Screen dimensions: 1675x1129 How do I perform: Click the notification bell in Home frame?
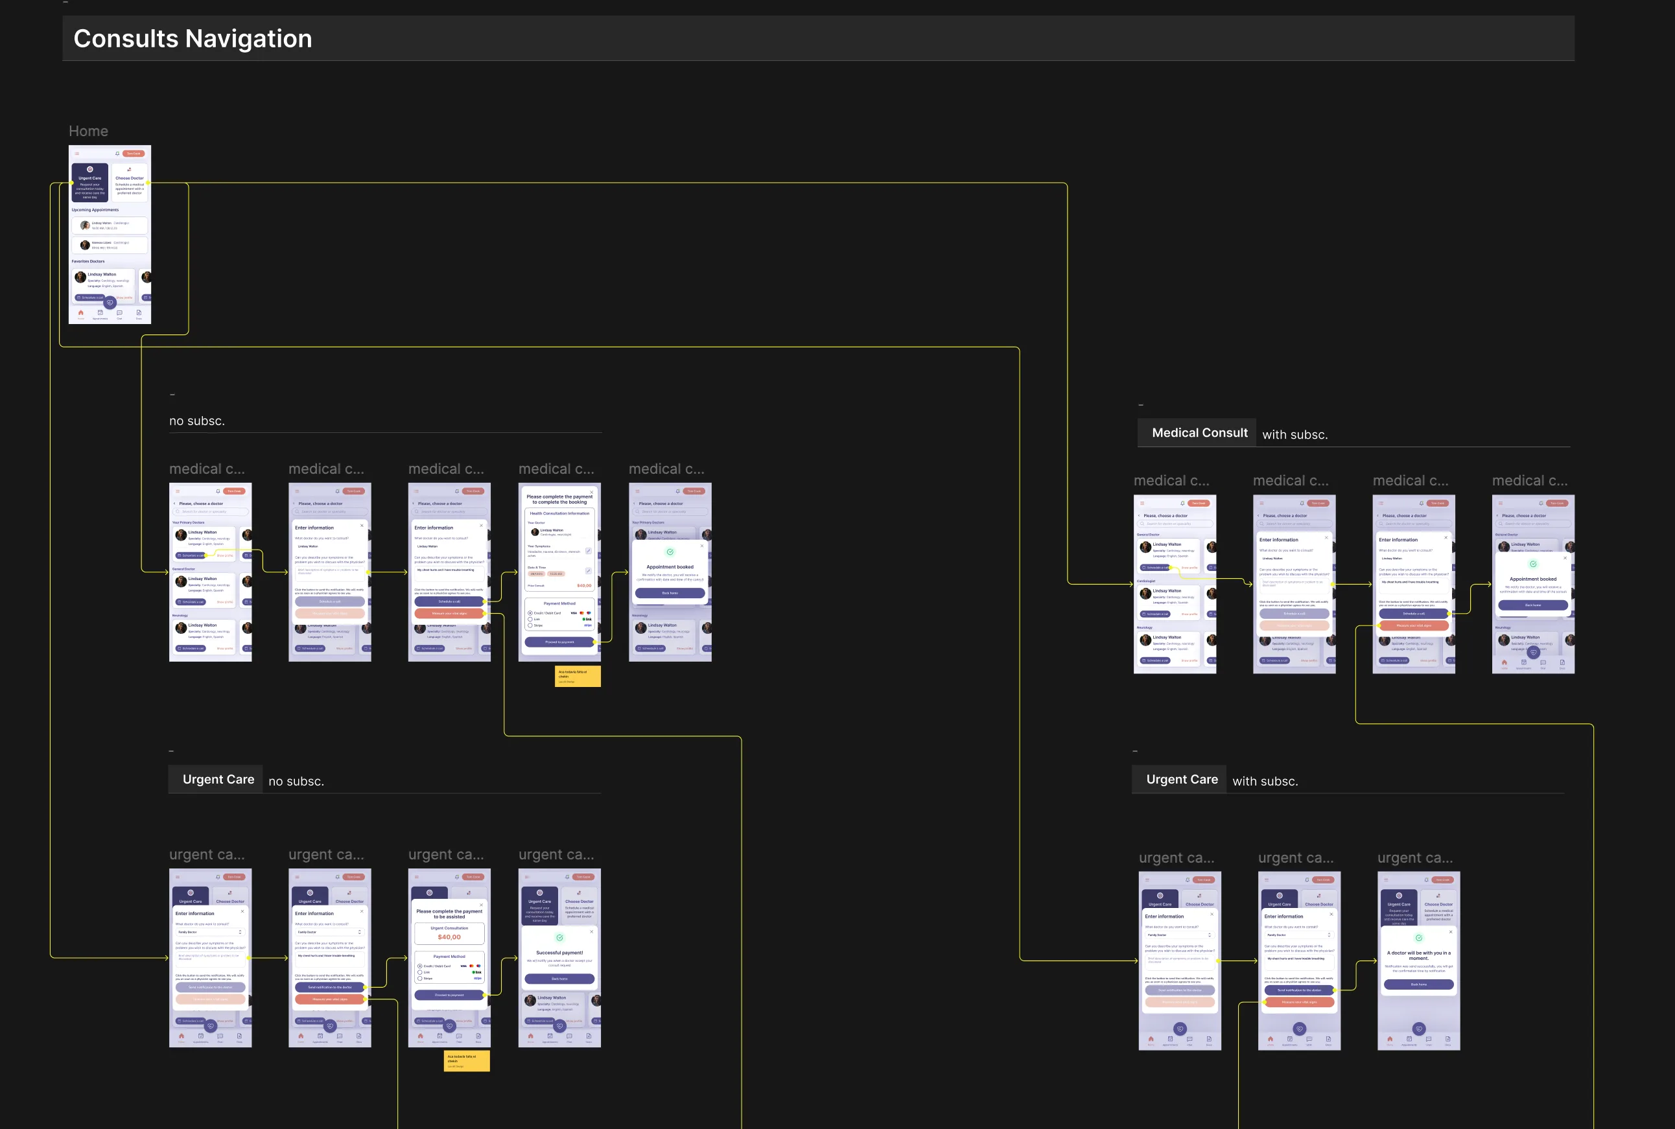tap(117, 154)
